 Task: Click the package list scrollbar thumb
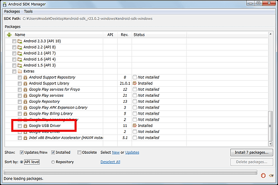tap(270, 126)
